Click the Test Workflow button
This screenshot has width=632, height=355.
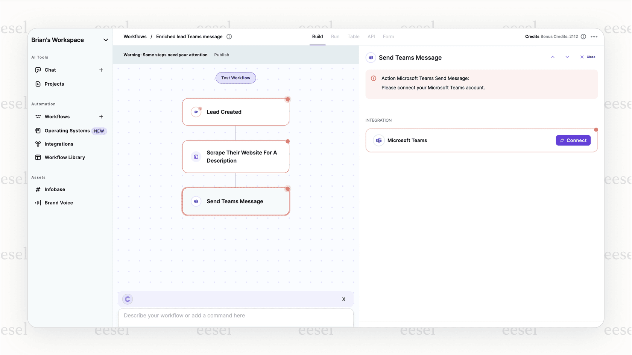(x=235, y=78)
